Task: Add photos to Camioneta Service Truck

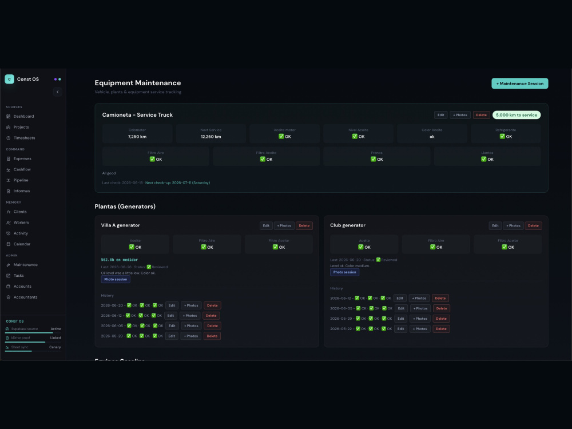Action: [460, 115]
